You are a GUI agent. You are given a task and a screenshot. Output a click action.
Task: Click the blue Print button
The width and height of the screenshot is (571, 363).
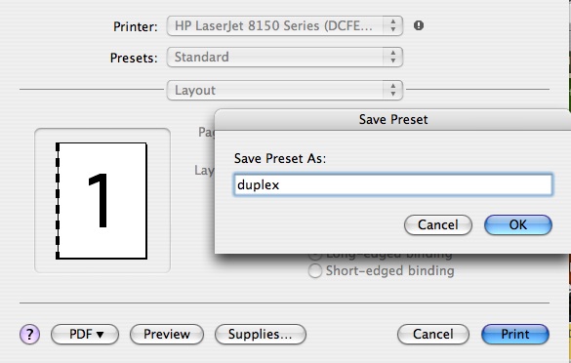(515, 335)
